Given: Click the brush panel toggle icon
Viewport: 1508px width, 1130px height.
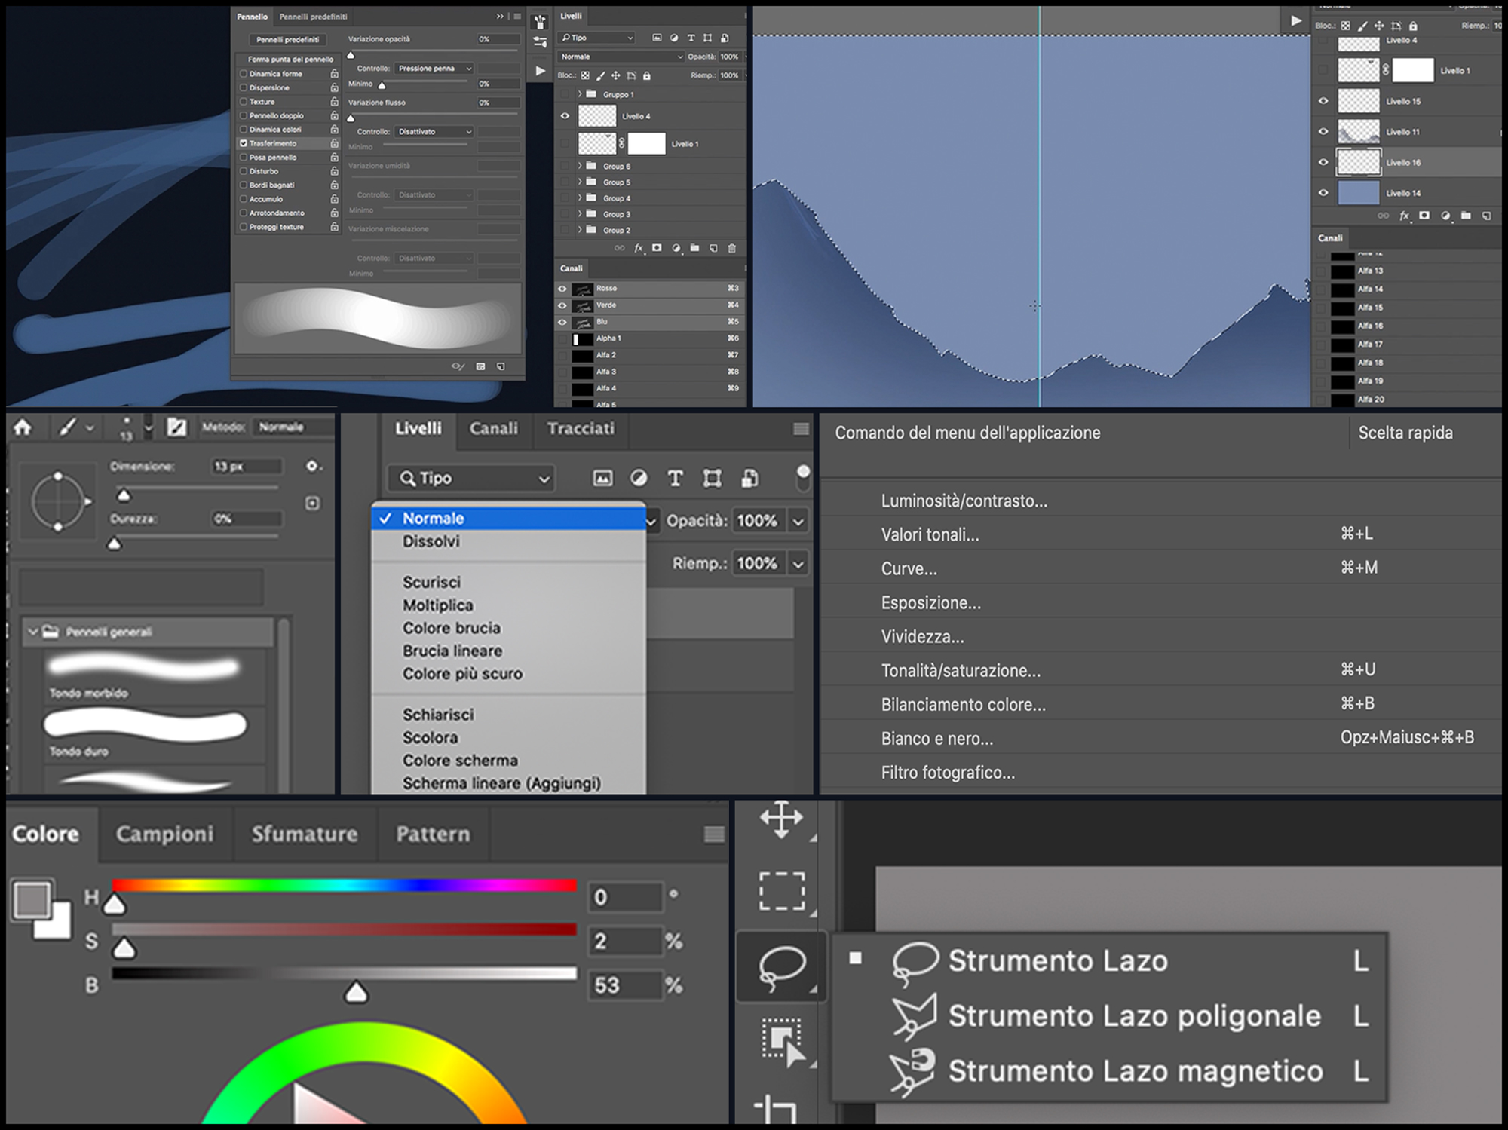Looking at the screenshot, I should [176, 427].
